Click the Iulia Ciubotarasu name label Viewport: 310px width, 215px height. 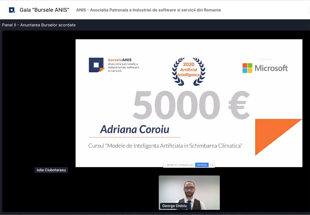click(51, 170)
